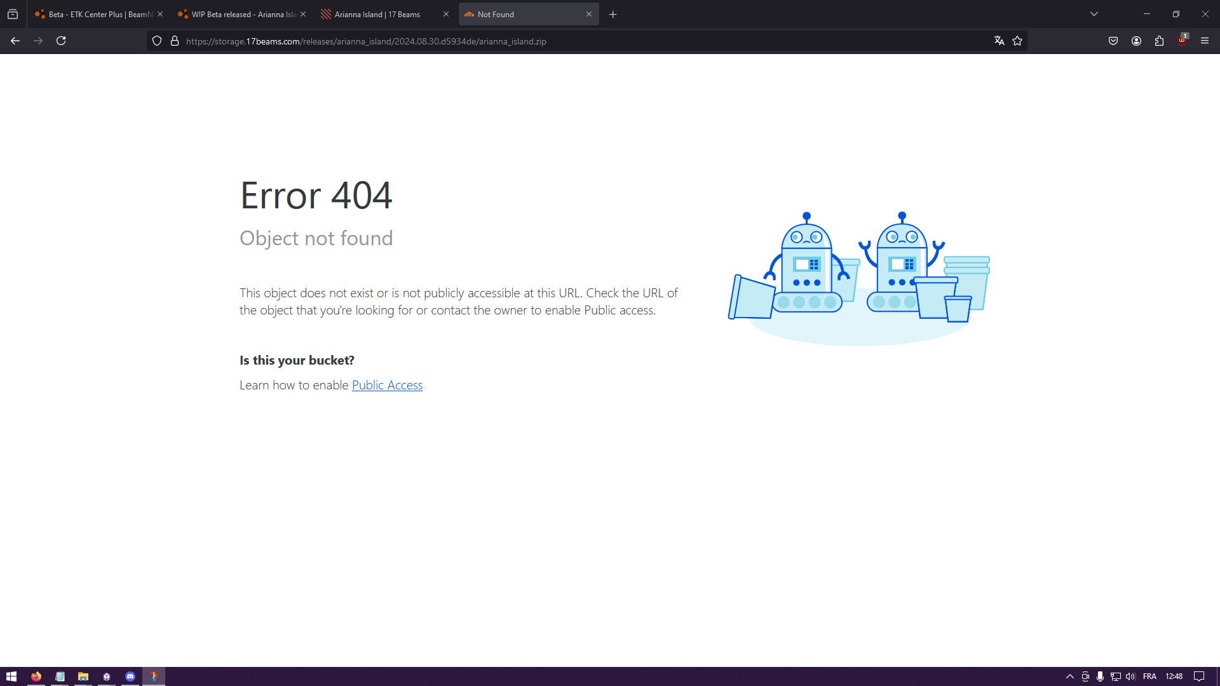The width and height of the screenshot is (1220, 686).
Task: Show hidden system tray icons
Action: tap(1070, 676)
